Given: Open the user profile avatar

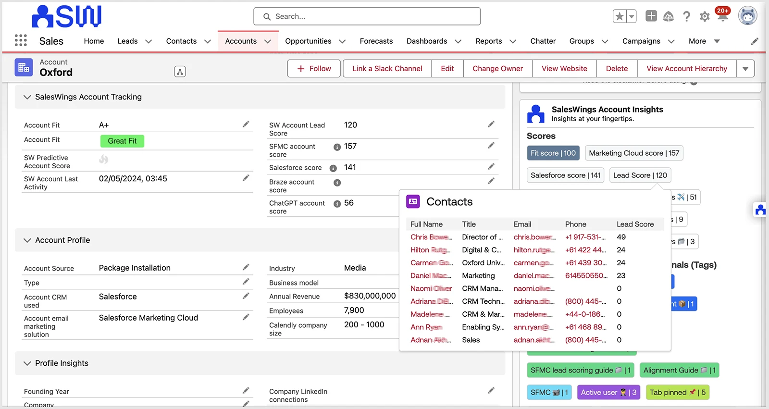Looking at the screenshot, I should pyautogui.click(x=747, y=16).
